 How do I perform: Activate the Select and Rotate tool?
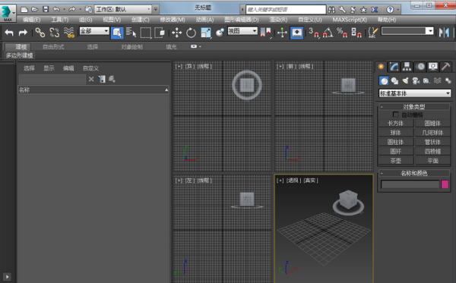191,33
